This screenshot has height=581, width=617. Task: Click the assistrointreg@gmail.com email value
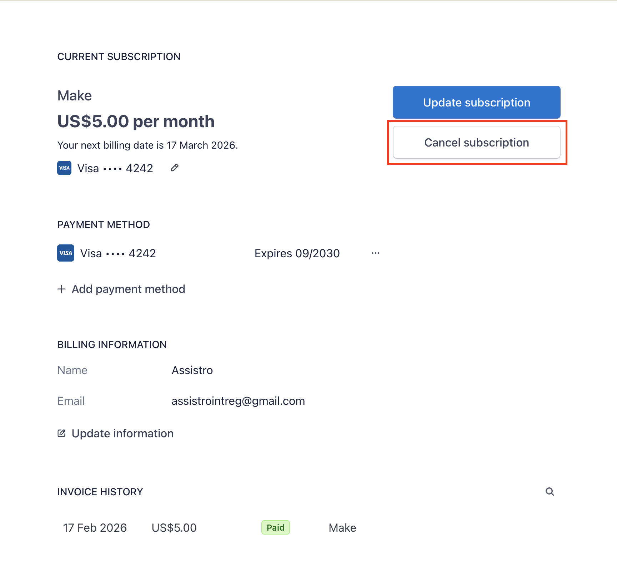(238, 401)
